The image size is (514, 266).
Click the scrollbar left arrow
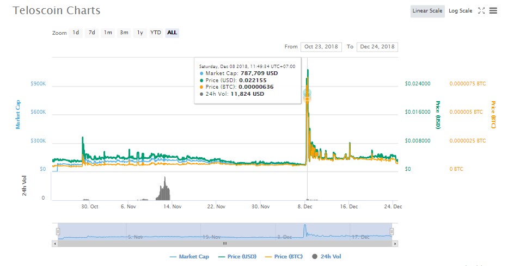pyautogui.click(x=55, y=243)
